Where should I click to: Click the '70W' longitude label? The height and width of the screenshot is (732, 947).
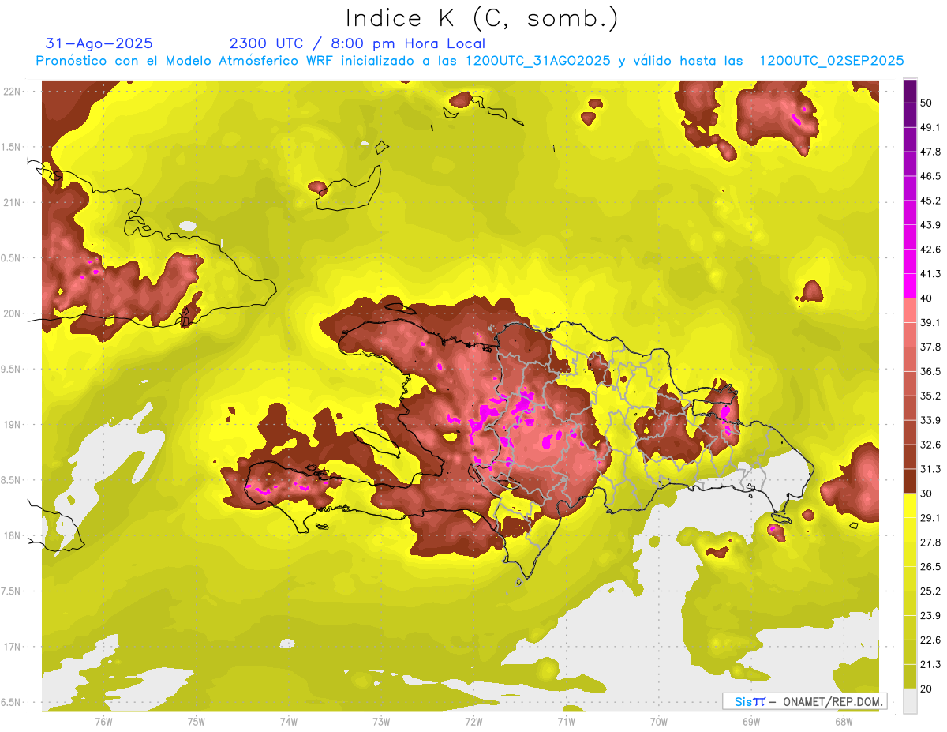click(658, 722)
